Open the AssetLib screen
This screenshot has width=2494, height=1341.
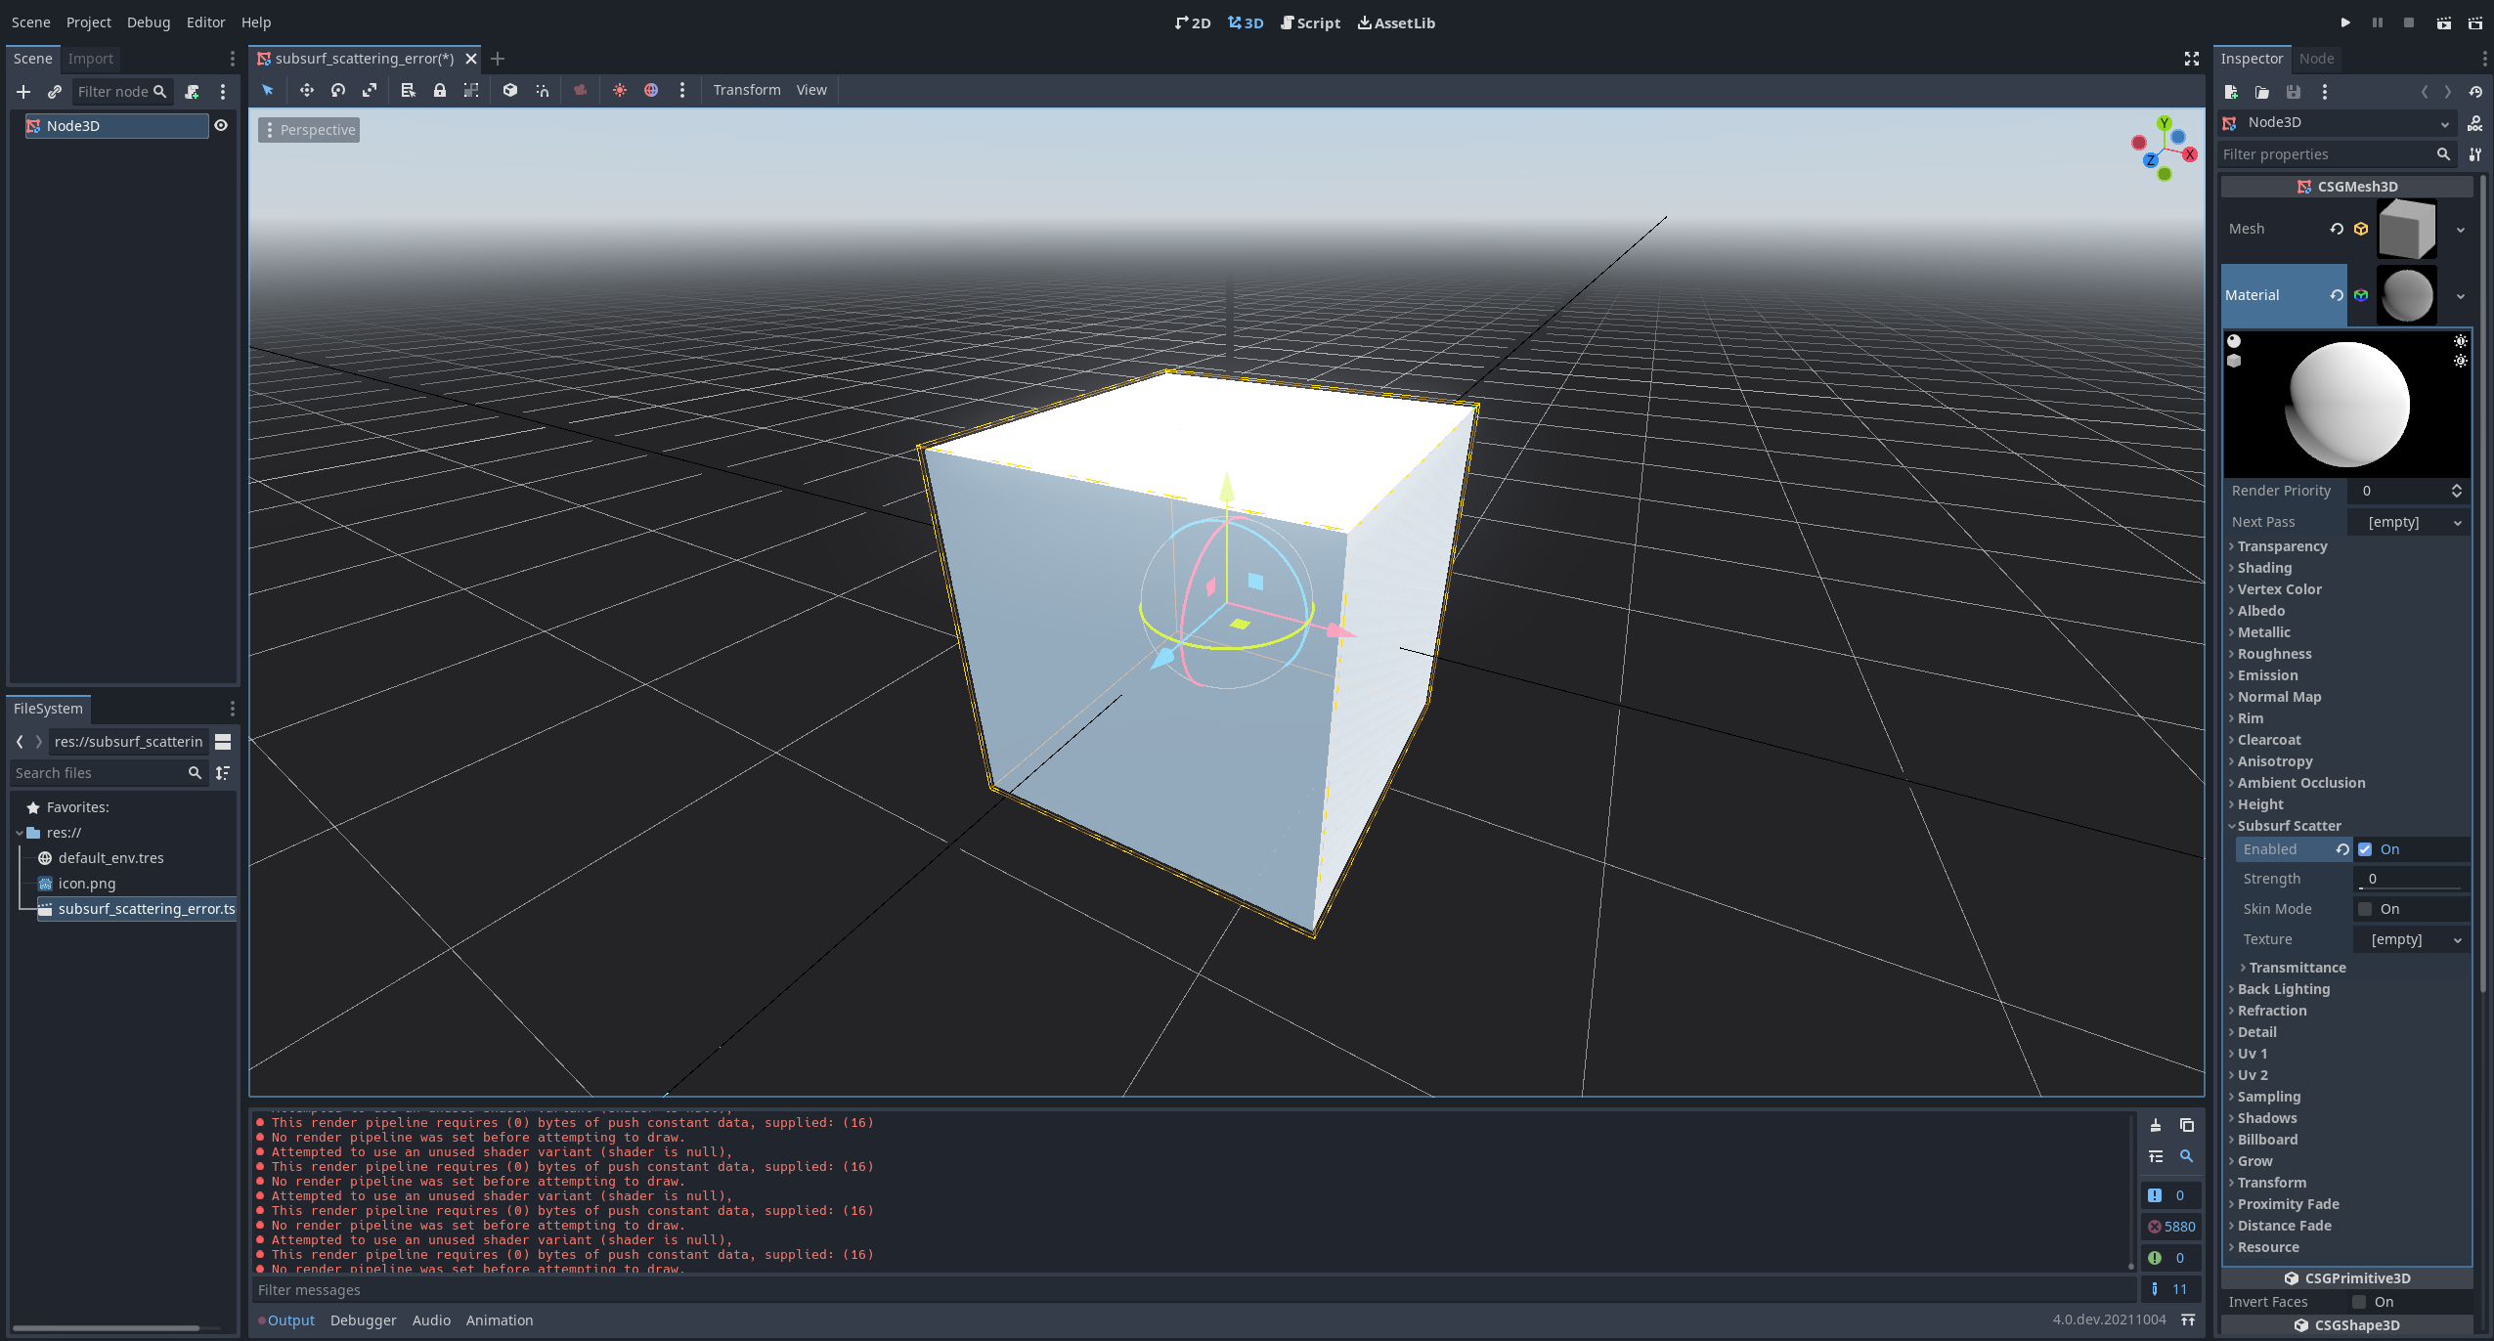click(x=1396, y=22)
